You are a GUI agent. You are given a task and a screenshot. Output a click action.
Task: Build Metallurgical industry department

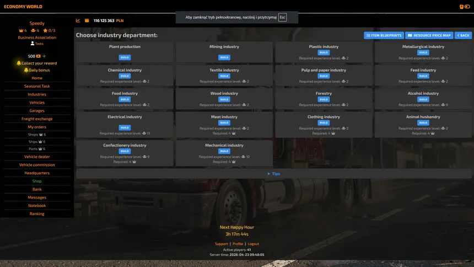coord(423,52)
